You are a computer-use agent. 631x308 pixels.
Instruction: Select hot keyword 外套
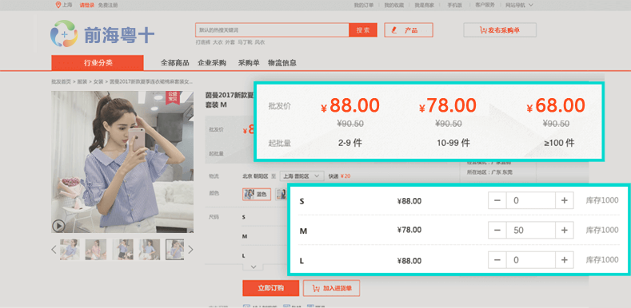230,42
